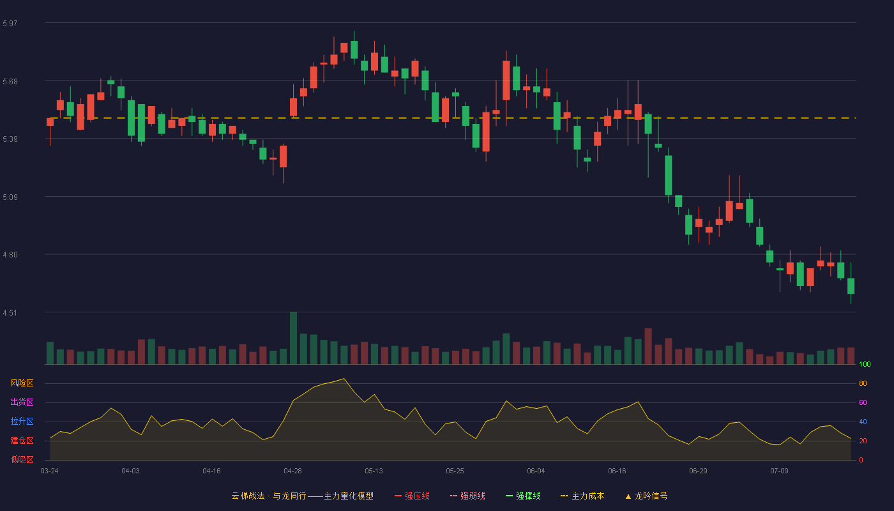This screenshot has height=511, width=894.
Task: Click the 云梯战法 · 与龙同行 title text
Action: point(268,496)
